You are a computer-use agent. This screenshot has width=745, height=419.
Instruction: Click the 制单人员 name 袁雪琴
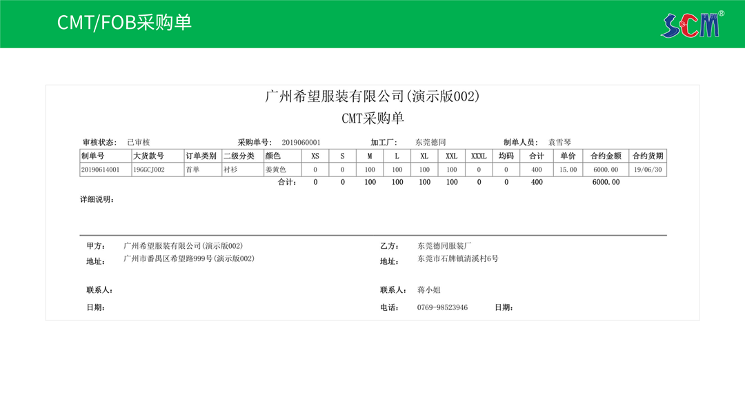point(559,143)
